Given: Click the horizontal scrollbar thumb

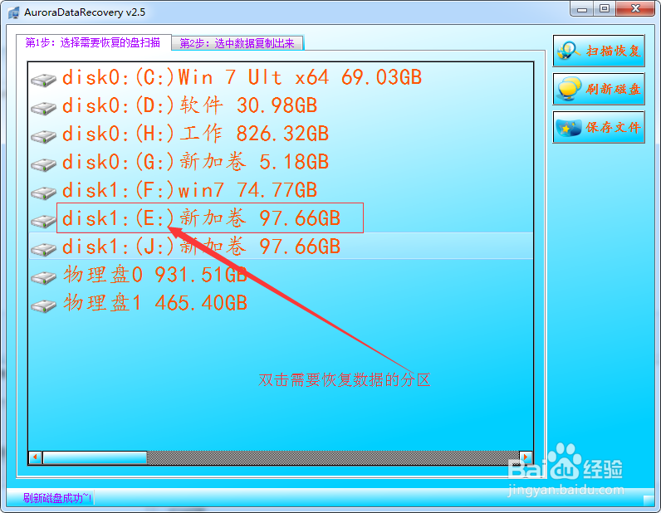Looking at the screenshot, I should (95, 457).
